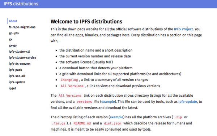This screenshot has width=217, height=136.
Task: Jump to ipfs-pack sidebar entry
Action: (x=15, y=70)
